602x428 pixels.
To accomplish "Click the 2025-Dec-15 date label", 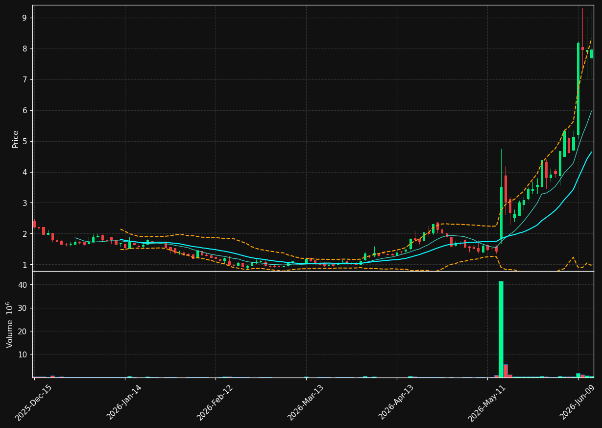I will [x=33, y=403].
